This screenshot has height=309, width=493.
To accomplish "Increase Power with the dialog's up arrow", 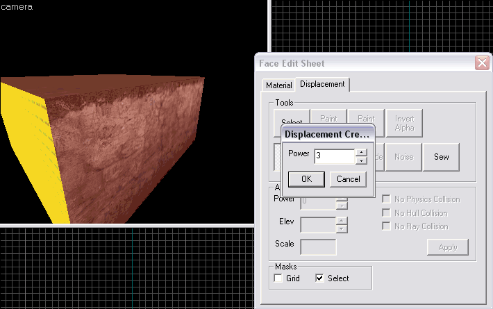I will [x=360, y=152].
